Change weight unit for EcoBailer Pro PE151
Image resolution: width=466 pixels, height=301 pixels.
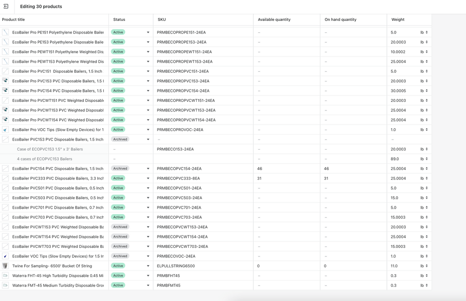(x=424, y=32)
